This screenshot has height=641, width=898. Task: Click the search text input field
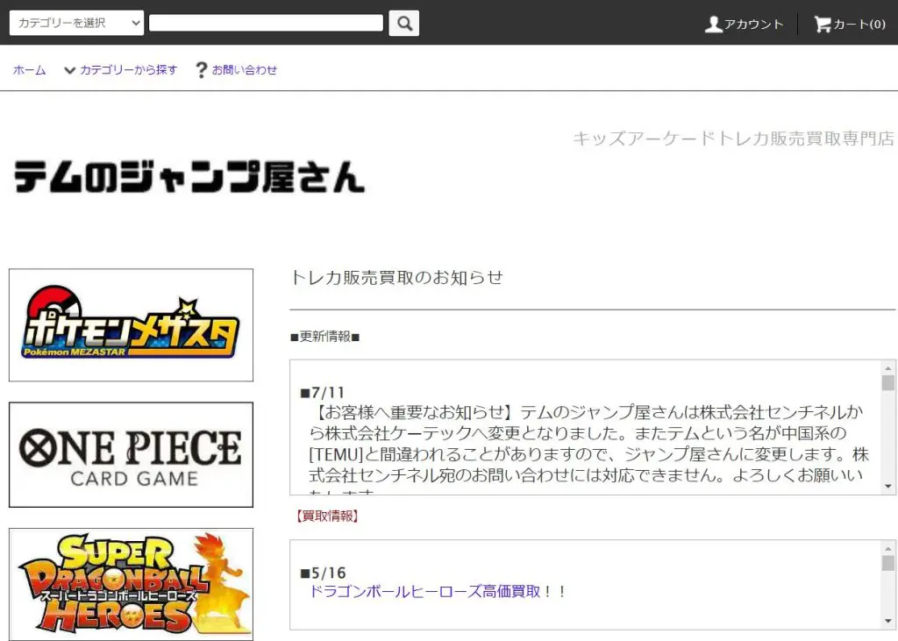tap(266, 23)
